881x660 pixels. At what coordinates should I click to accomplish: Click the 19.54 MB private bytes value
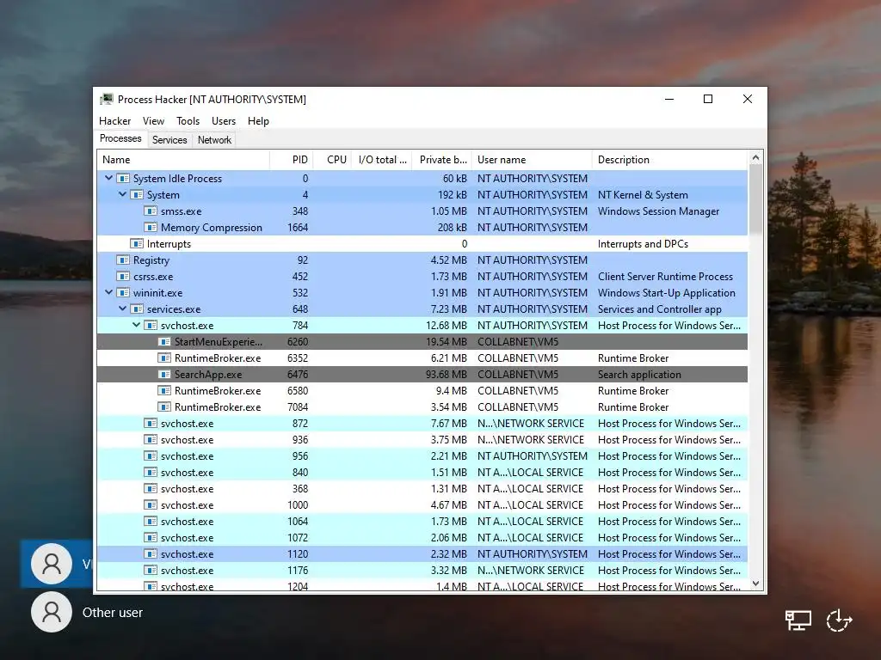[x=447, y=341]
